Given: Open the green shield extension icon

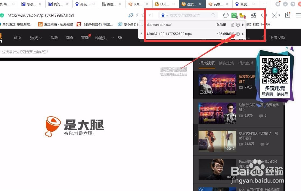Looking at the screenshot, I should pos(234,15).
